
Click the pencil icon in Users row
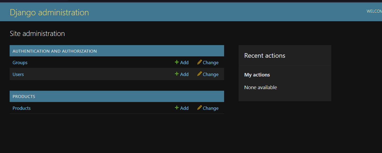click(199, 74)
